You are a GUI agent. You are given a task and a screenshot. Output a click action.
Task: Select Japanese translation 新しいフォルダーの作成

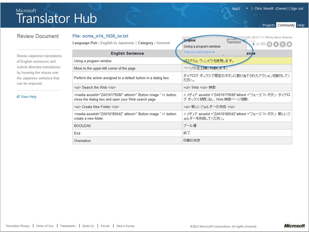pyautogui.click(x=237, y=107)
